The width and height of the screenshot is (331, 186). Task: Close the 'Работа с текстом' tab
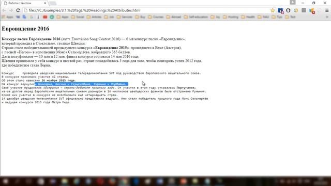pyautogui.click(x=45, y=3)
